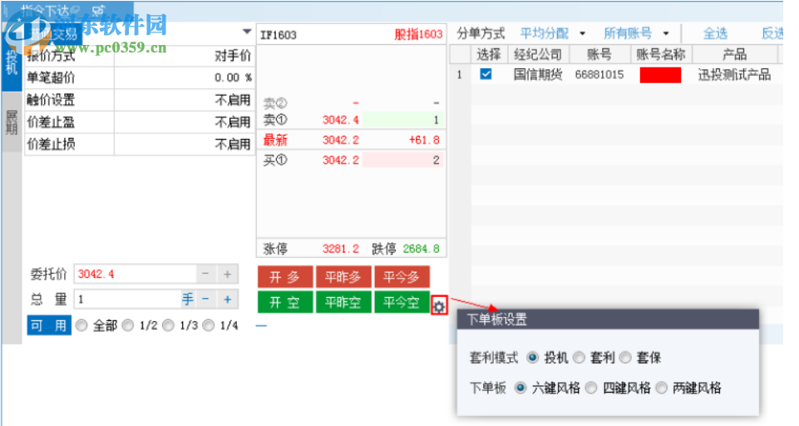Select 四键风格 order board style
The image size is (799, 426).
click(x=591, y=388)
